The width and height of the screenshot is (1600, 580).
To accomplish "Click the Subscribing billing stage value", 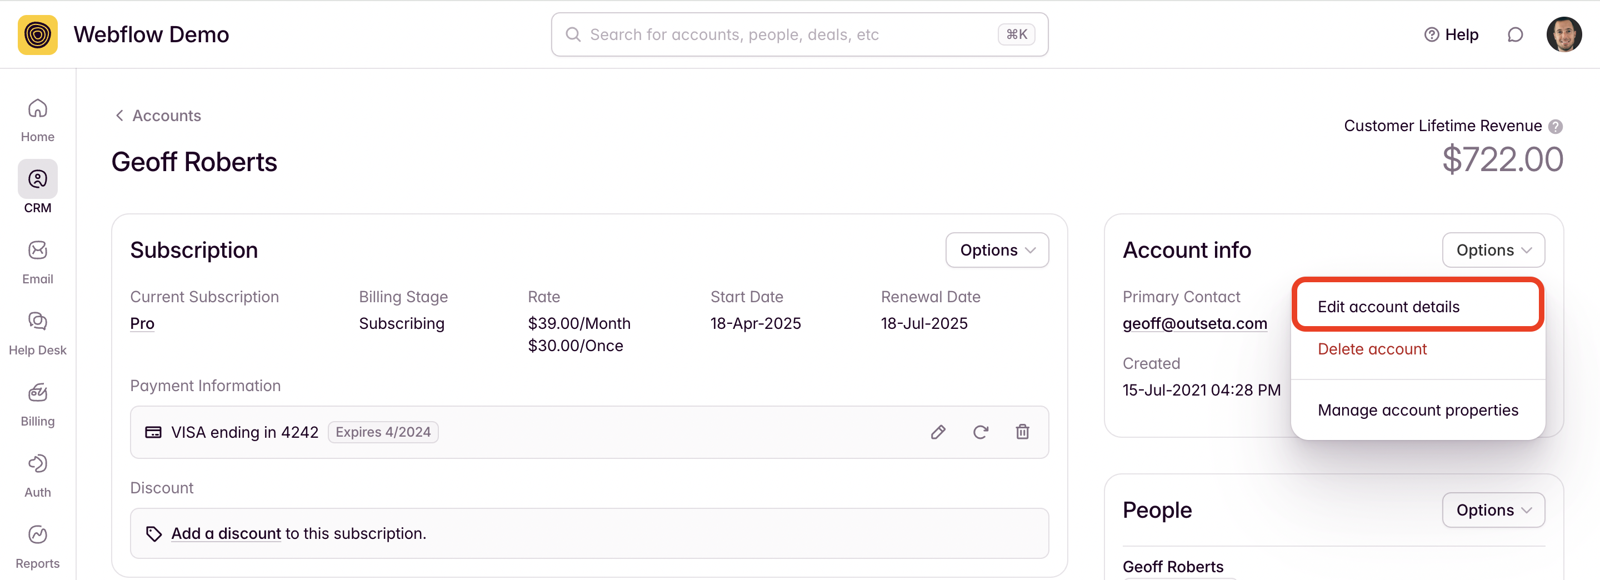I will (x=401, y=323).
